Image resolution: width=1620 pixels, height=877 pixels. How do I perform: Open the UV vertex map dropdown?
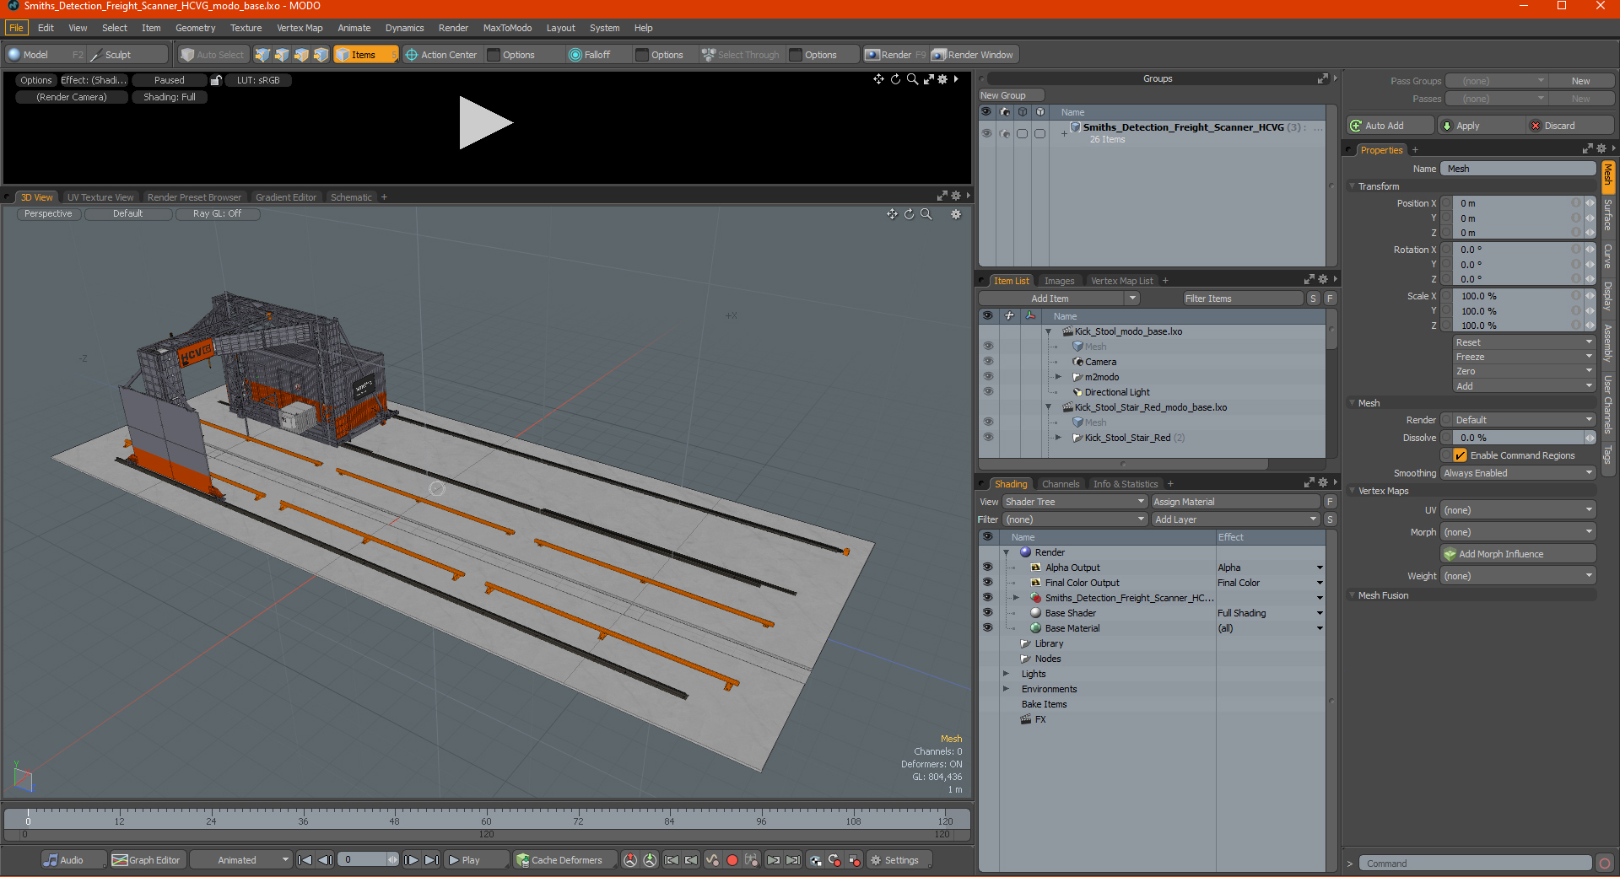1518,510
